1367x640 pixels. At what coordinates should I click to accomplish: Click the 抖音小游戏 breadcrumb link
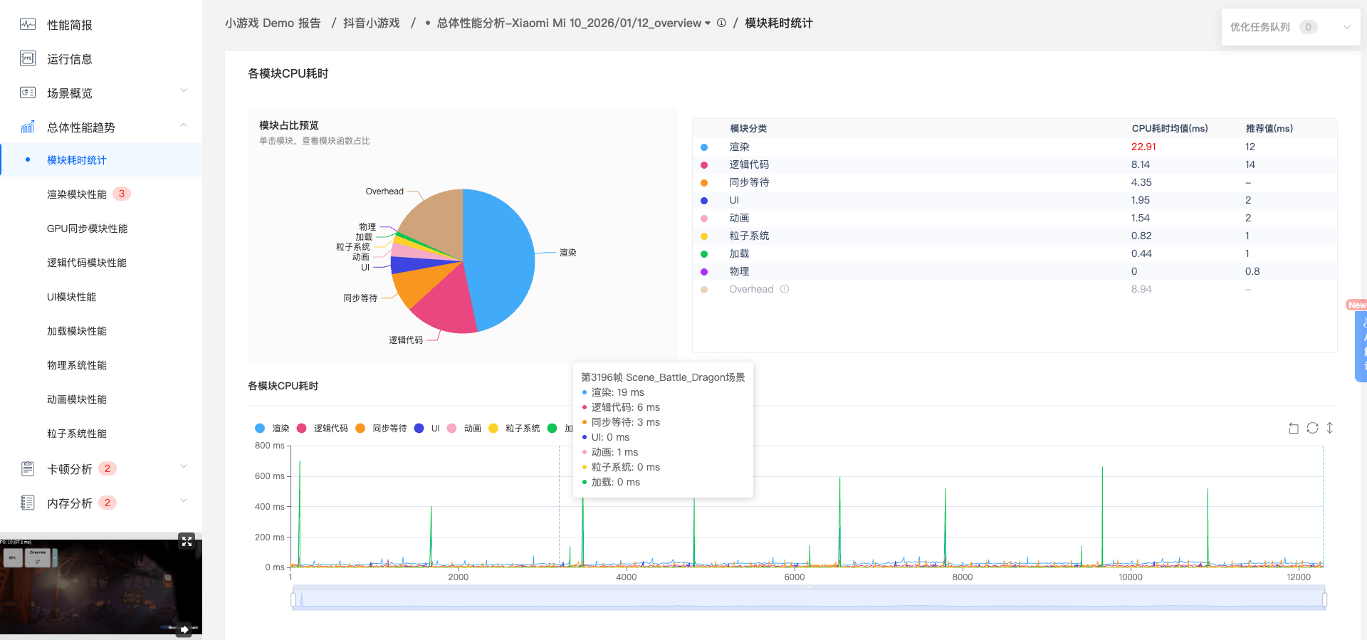coord(371,23)
